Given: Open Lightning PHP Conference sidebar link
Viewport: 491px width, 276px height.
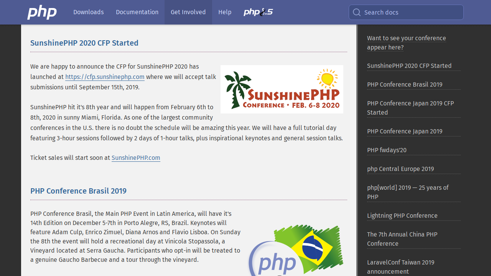Looking at the screenshot, I should click(x=402, y=215).
